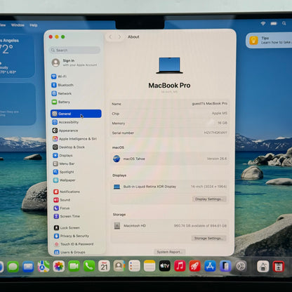Open App Store from the Dock
292x292 pixels.
(x=210, y=266)
